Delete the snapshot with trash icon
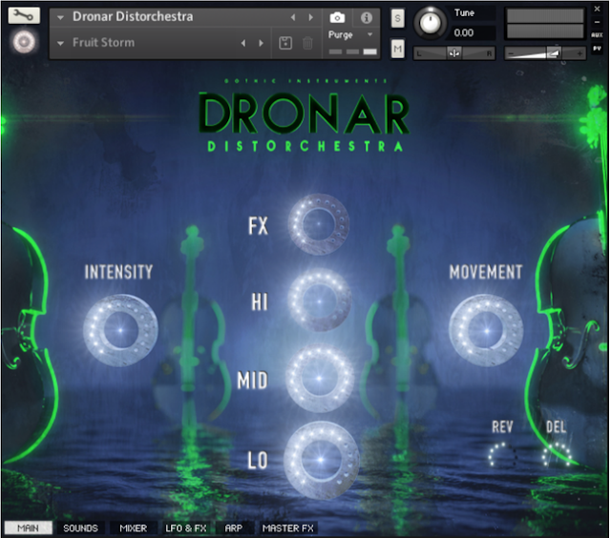Viewport: 611px width, 538px height. (x=307, y=43)
